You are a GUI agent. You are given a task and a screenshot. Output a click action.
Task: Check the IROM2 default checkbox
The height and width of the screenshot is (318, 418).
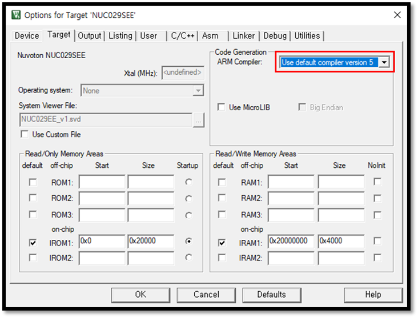tap(33, 257)
